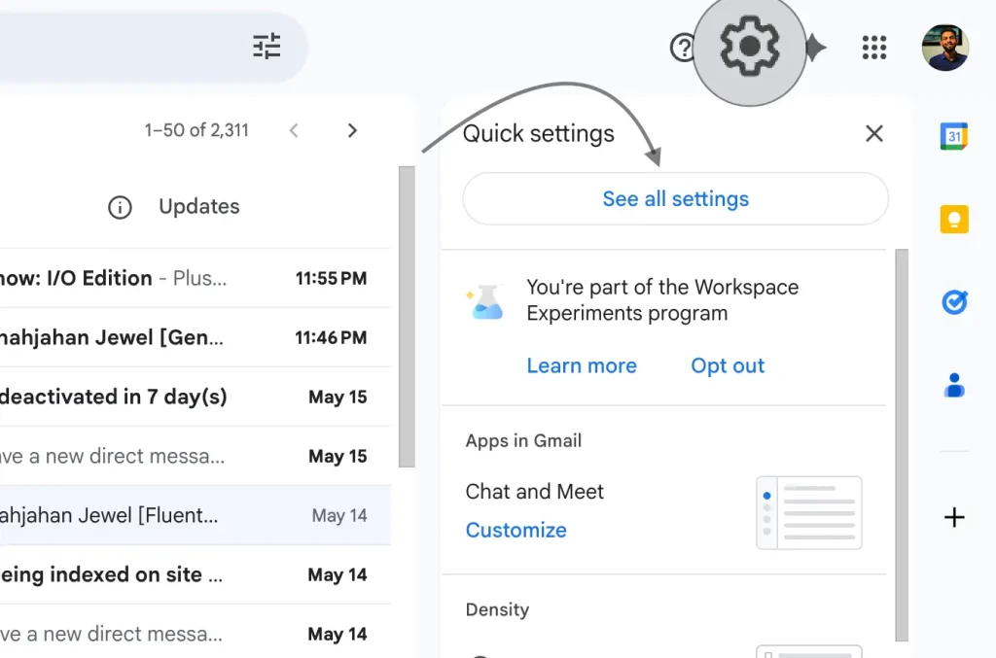The height and width of the screenshot is (658, 996).
Task: Open Contacts side panel icon
Action: coord(954,385)
